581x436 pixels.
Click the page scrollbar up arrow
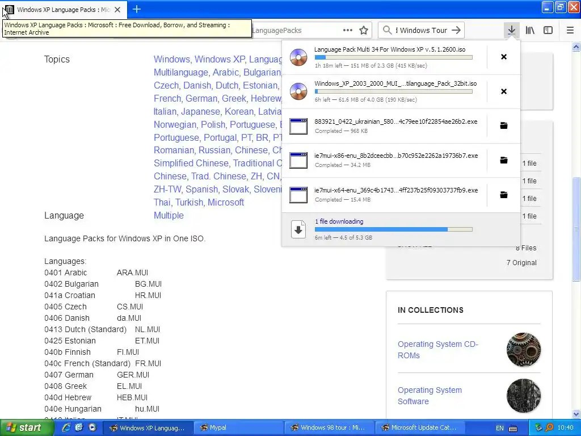tap(576, 47)
